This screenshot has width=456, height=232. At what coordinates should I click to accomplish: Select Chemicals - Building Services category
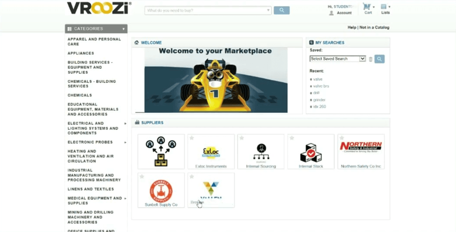click(92, 84)
